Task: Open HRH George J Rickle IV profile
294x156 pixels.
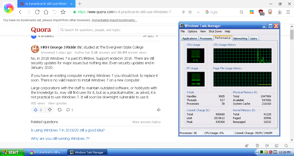Action: (x=61, y=47)
